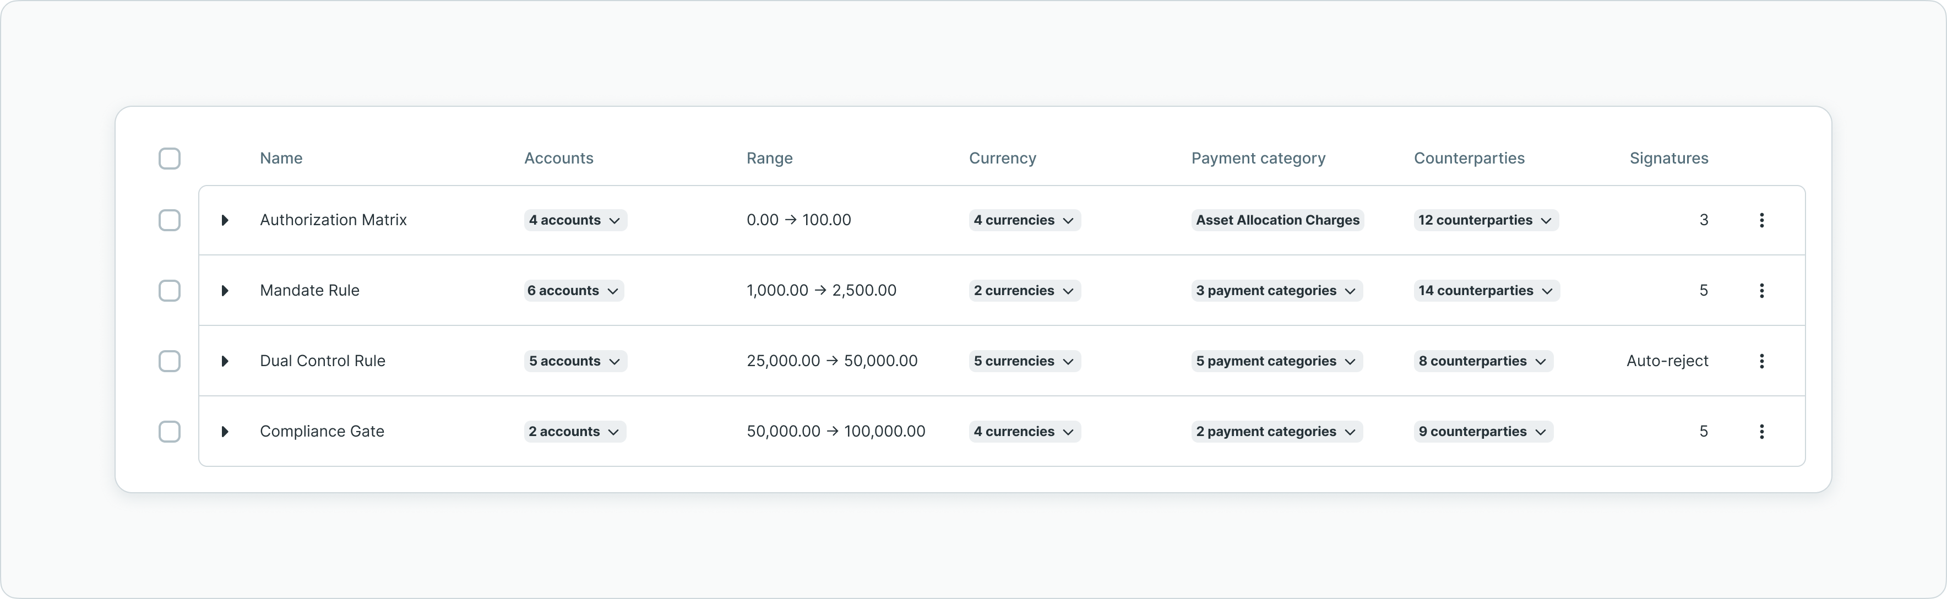
Task: Open kebab menu for Authorization Matrix row
Action: 1762,220
